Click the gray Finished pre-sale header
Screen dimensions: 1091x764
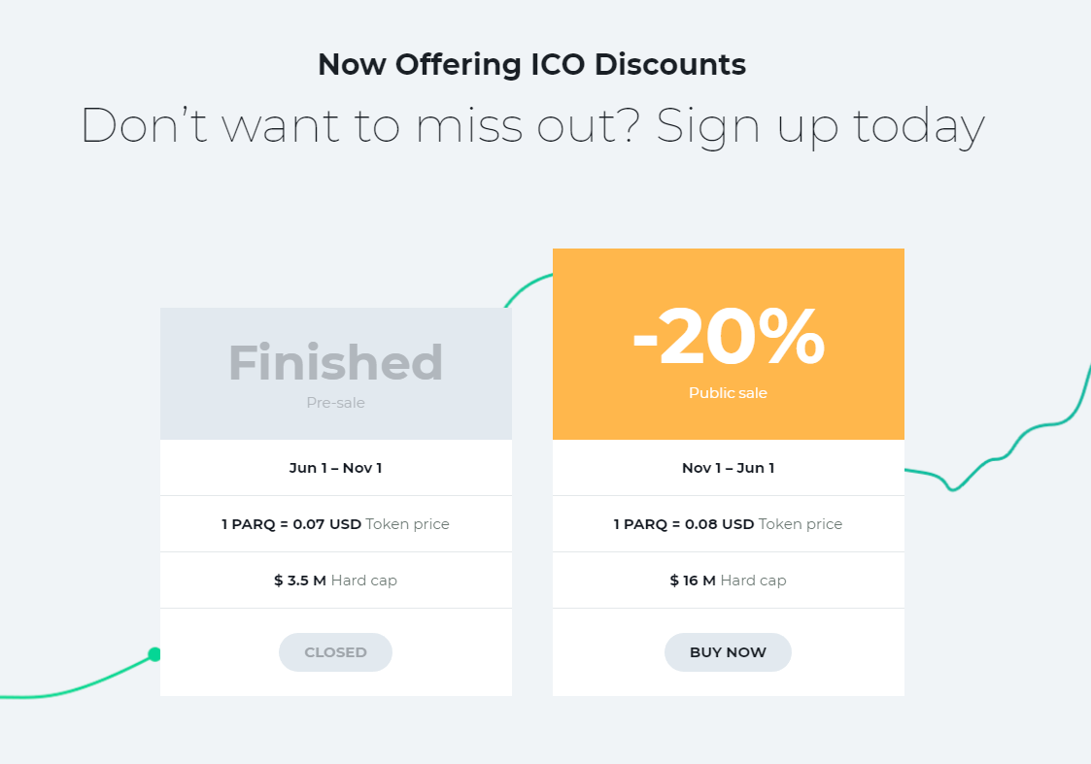click(x=336, y=374)
